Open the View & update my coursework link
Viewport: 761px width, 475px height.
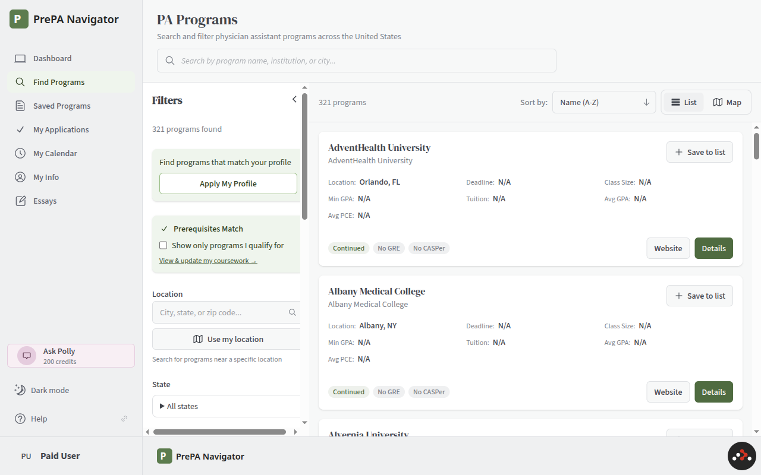pos(208,261)
